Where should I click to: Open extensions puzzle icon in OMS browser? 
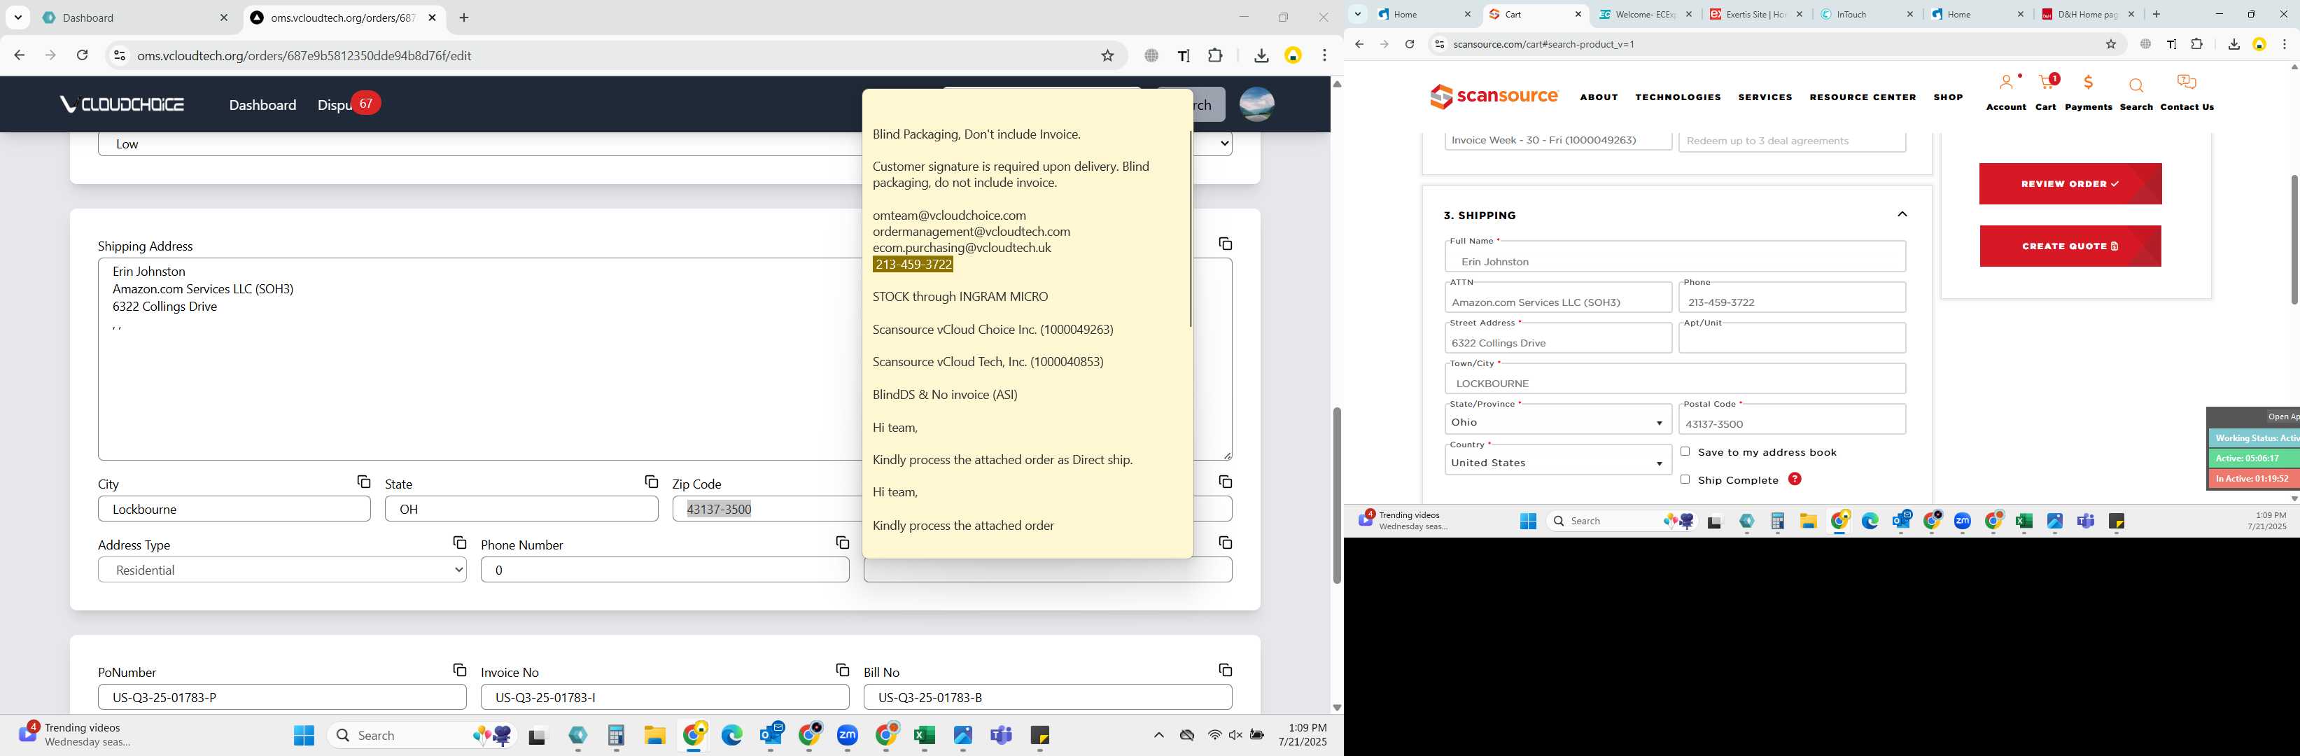(x=1215, y=55)
